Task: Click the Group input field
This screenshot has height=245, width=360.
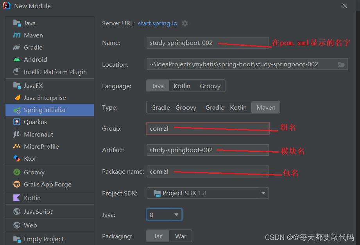Action: 208,129
